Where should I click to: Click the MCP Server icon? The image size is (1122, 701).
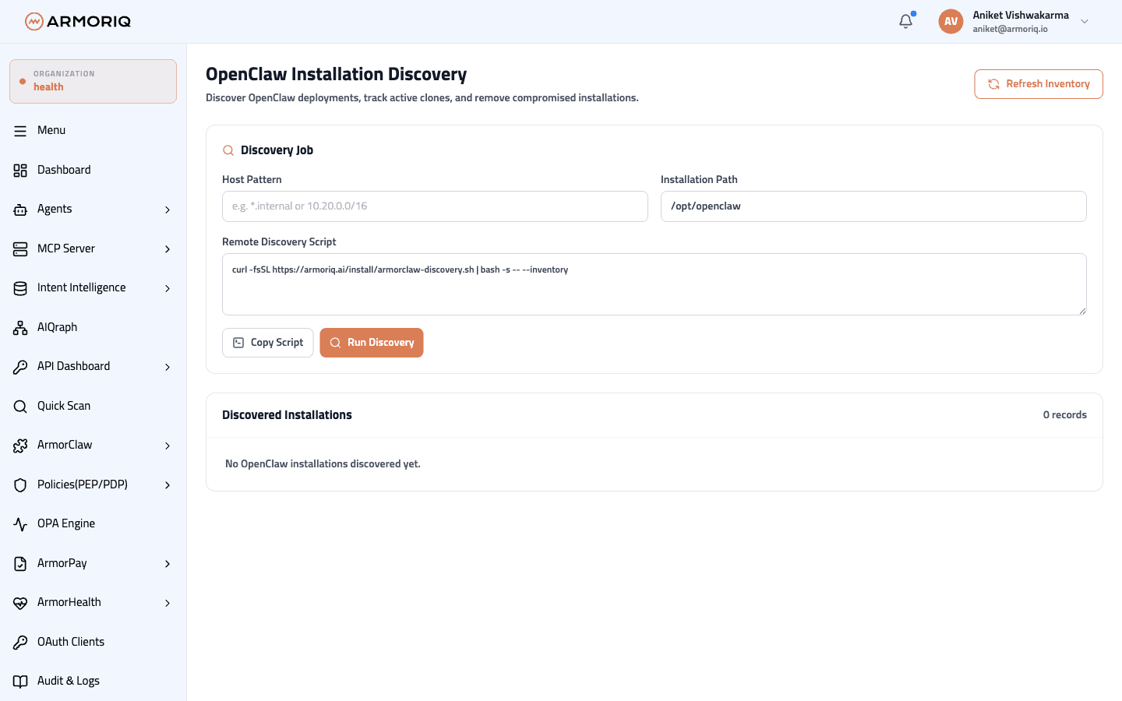[x=20, y=248]
